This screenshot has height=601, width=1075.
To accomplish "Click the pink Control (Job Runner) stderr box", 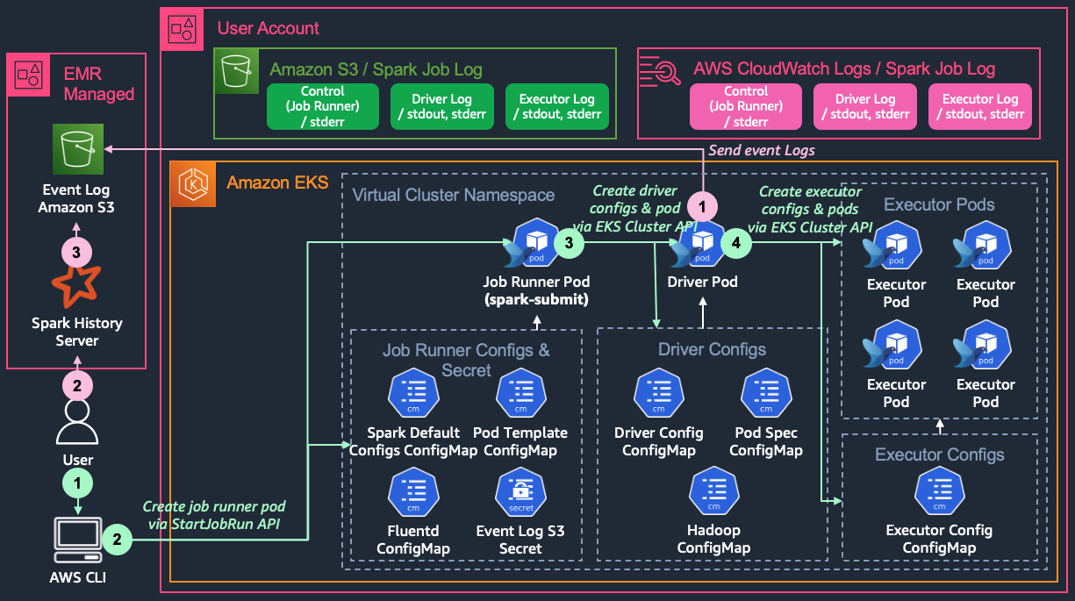I will [746, 107].
